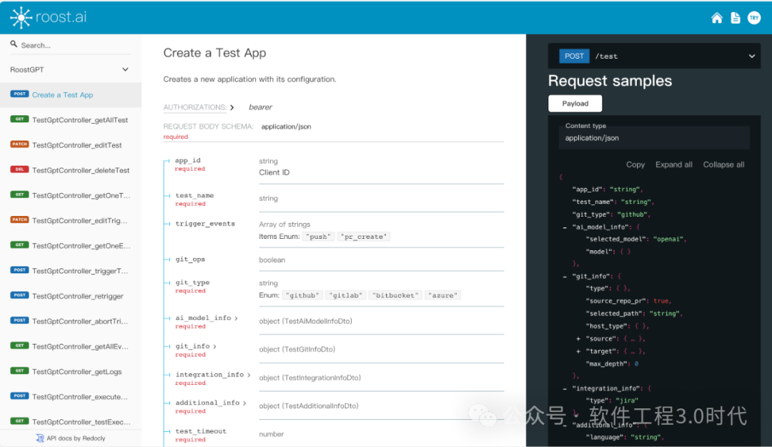Expand the AUTHORIZATIONS section
The height and width of the screenshot is (447, 772).
(x=199, y=107)
